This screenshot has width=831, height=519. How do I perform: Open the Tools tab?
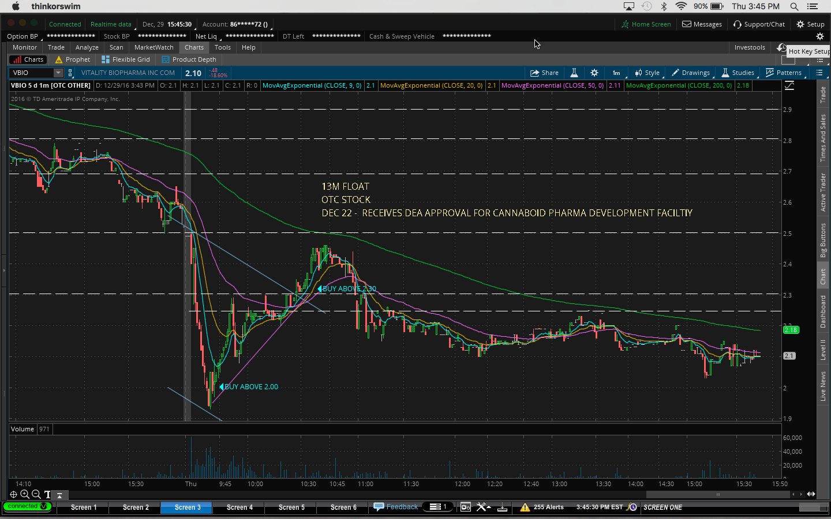223,47
